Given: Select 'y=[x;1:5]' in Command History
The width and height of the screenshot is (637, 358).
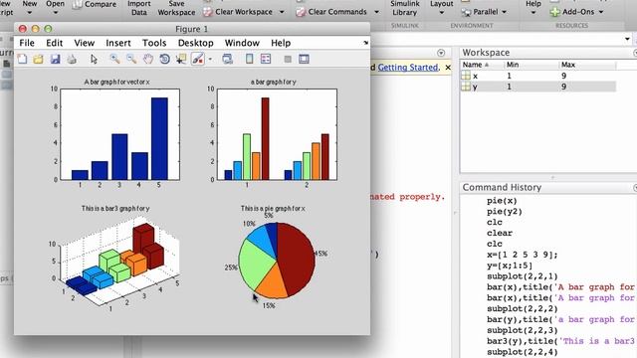Looking at the screenshot, I should click(x=510, y=266).
